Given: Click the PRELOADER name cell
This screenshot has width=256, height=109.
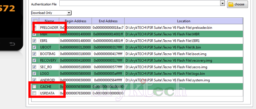Looking at the screenshot, I should point(49,28).
